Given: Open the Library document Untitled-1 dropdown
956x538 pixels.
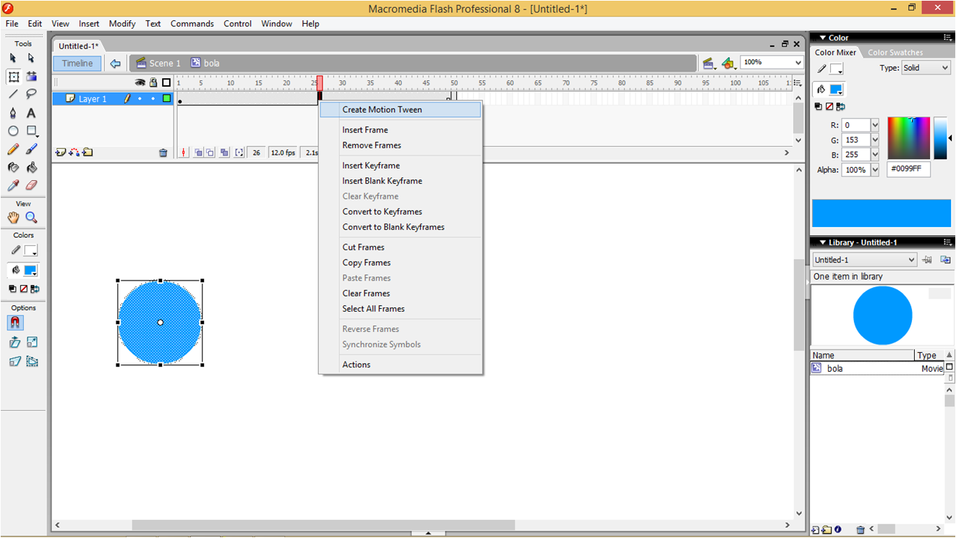Looking at the screenshot, I should tap(864, 260).
